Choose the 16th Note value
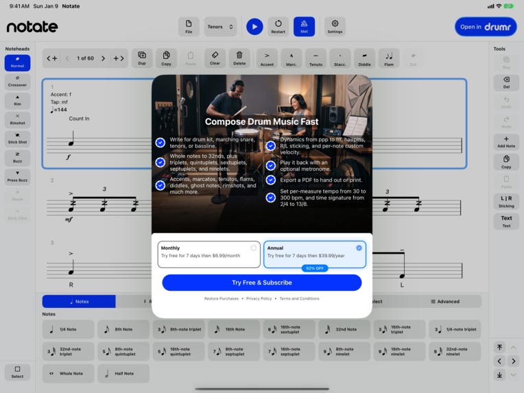524x393 pixels. (234, 329)
